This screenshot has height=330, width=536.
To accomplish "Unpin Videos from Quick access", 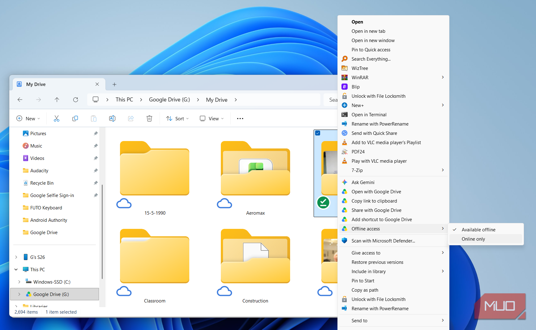I will pos(96,158).
